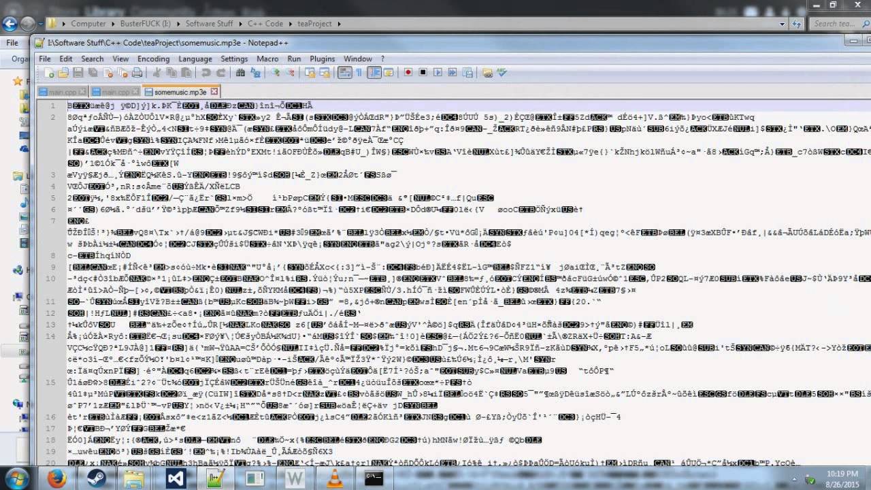Open the Replace dialog toolbar icon
Screen dimensions: 871x490
[254, 73]
